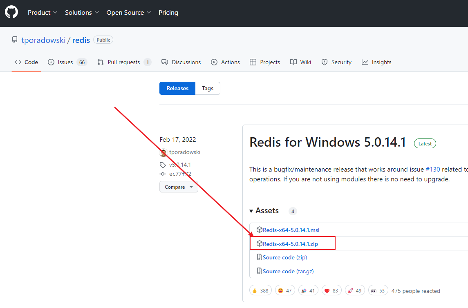This screenshot has width=468, height=308.
Task: Click the repository icon beside tporadowski
Action: click(15, 40)
